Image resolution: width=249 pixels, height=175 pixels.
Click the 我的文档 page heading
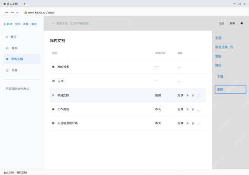click(57, 41)
